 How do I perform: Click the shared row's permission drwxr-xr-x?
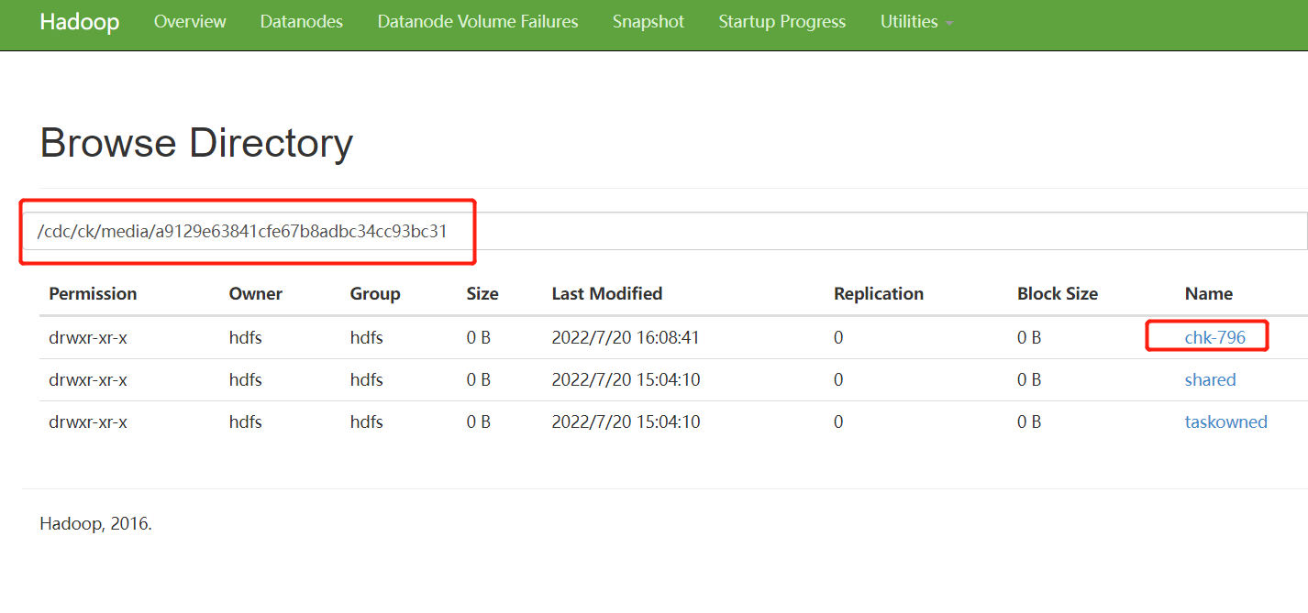pyautogui.click(x=88, y=379)
